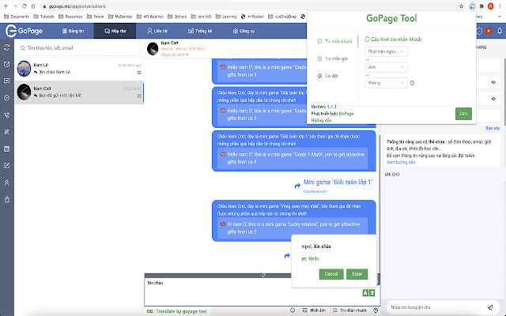Click the emoji icon below the message box
506x316 pixels.
pyautogui.click(x=293, y=310)
